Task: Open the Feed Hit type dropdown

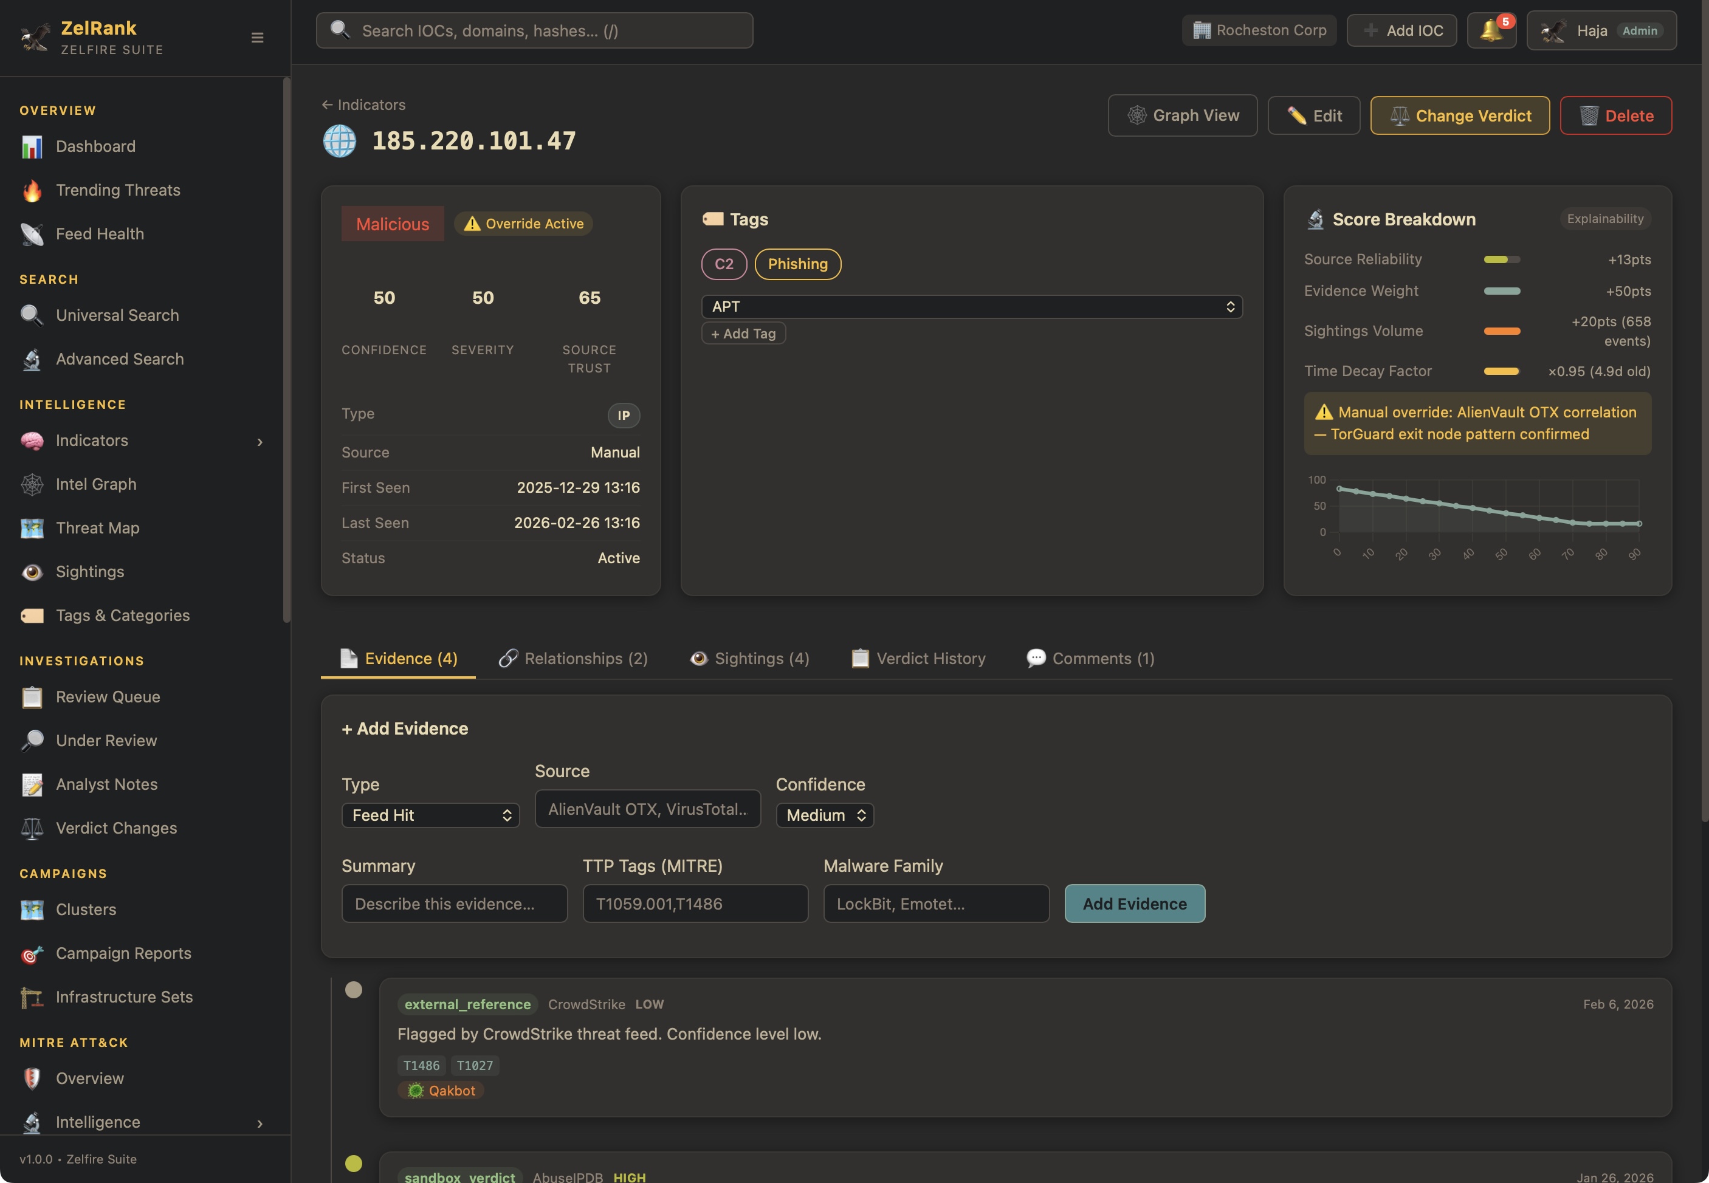Action: point(430,815)
